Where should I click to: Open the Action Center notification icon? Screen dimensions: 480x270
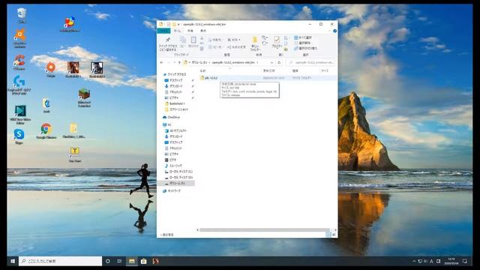coord(465,261)
